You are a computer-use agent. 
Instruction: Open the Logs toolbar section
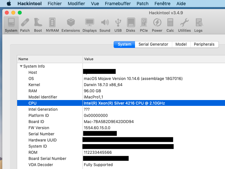tap(198, 25)
